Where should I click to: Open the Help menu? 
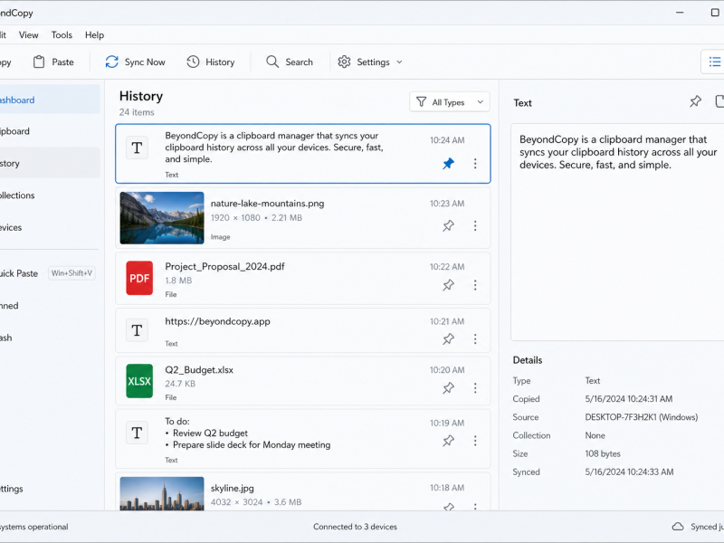95,35
